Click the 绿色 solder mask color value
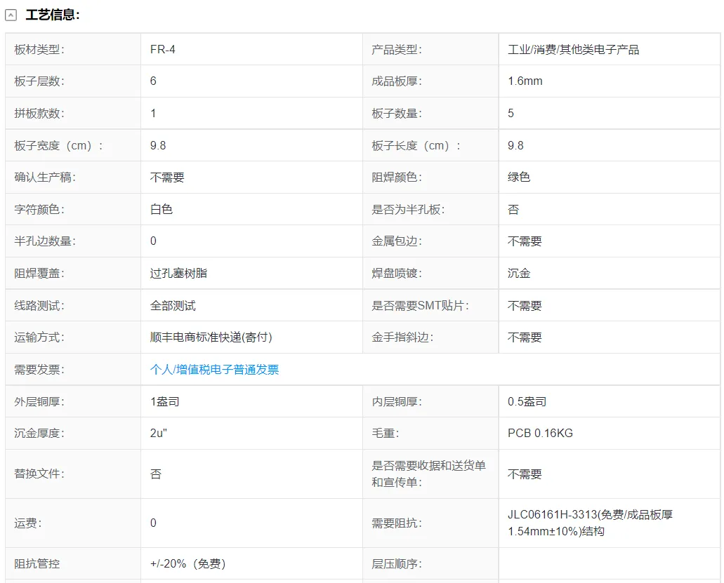Viewport: 724px width, 583px height. tap(519, 177)
